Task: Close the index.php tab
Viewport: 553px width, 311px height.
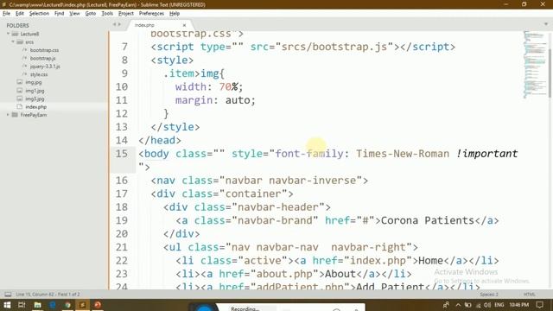Action: click(184, 25)
